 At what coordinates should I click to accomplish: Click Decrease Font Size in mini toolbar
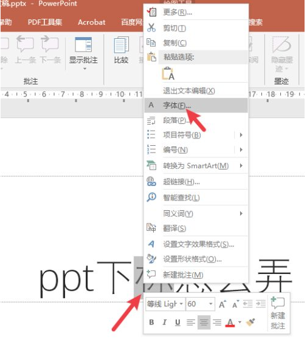point(235,304)
